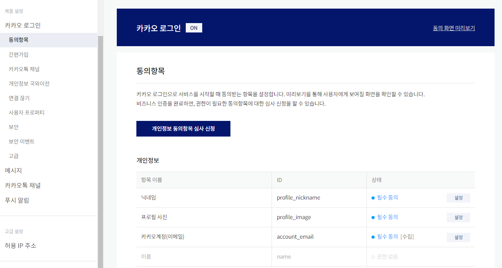The image size is (502, 268).
Task: Open 보안 settings in the sidebar
Action: point(14,127)
